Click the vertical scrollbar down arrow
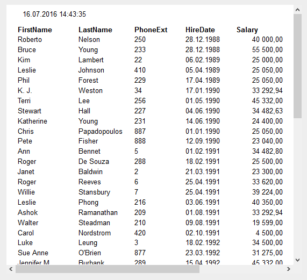Screen dimensions: 307x280 point(298,260)
